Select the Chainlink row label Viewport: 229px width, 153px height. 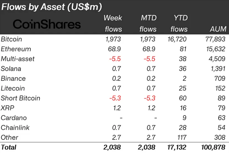click(x=15, y=127)
